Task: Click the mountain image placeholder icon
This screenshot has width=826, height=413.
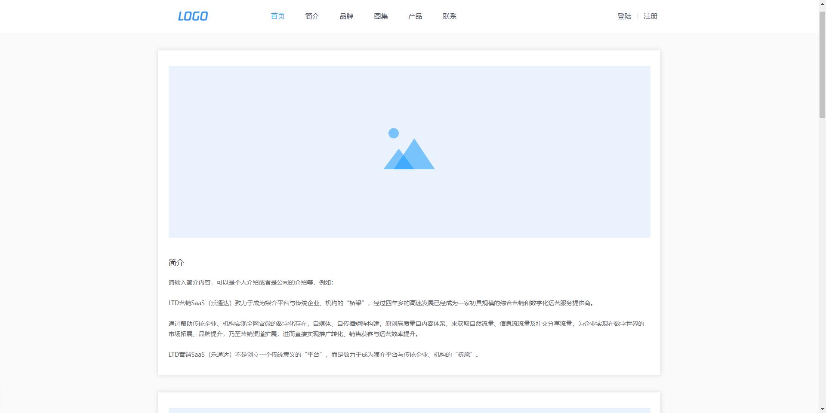Action: tap(409, 149)
